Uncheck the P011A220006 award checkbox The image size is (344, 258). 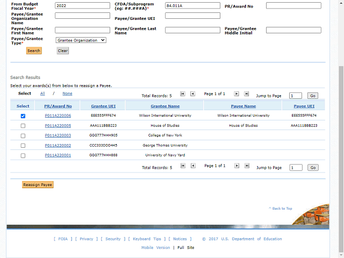click(x=23, y=116)
